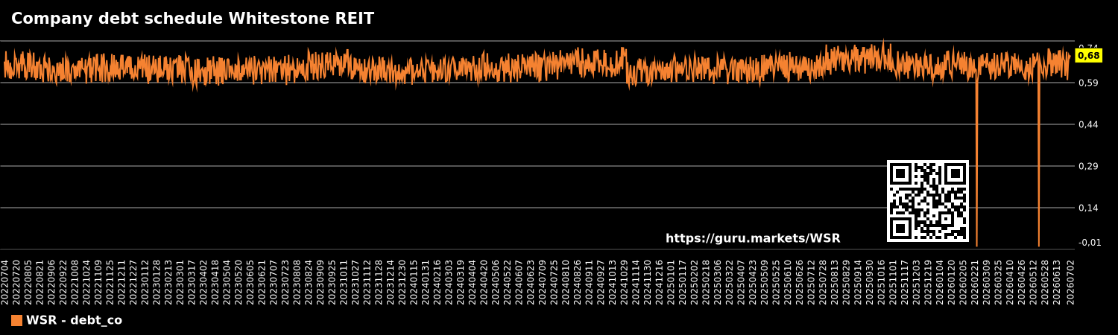Click the downward spike above the 20260221 date
1118x335 pixels.
pos(976,160)
